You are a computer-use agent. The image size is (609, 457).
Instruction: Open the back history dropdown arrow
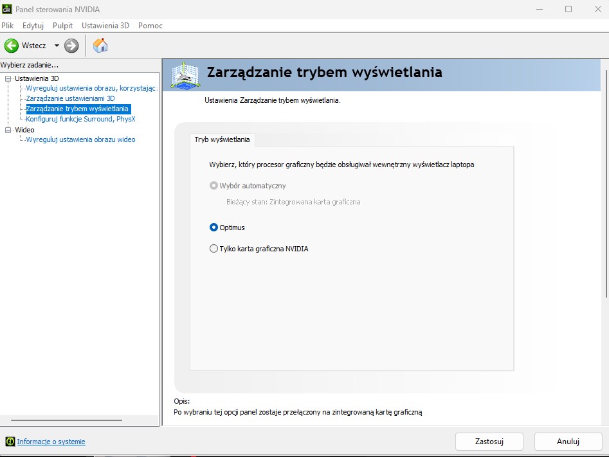(57, 46)
